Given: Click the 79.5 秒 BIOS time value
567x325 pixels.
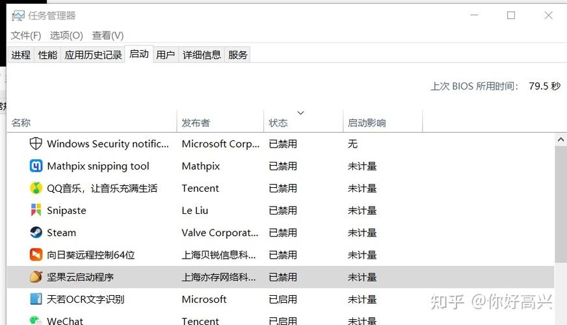Looking at the screenshot, I should pyautogui.click(x=545, y=86).
